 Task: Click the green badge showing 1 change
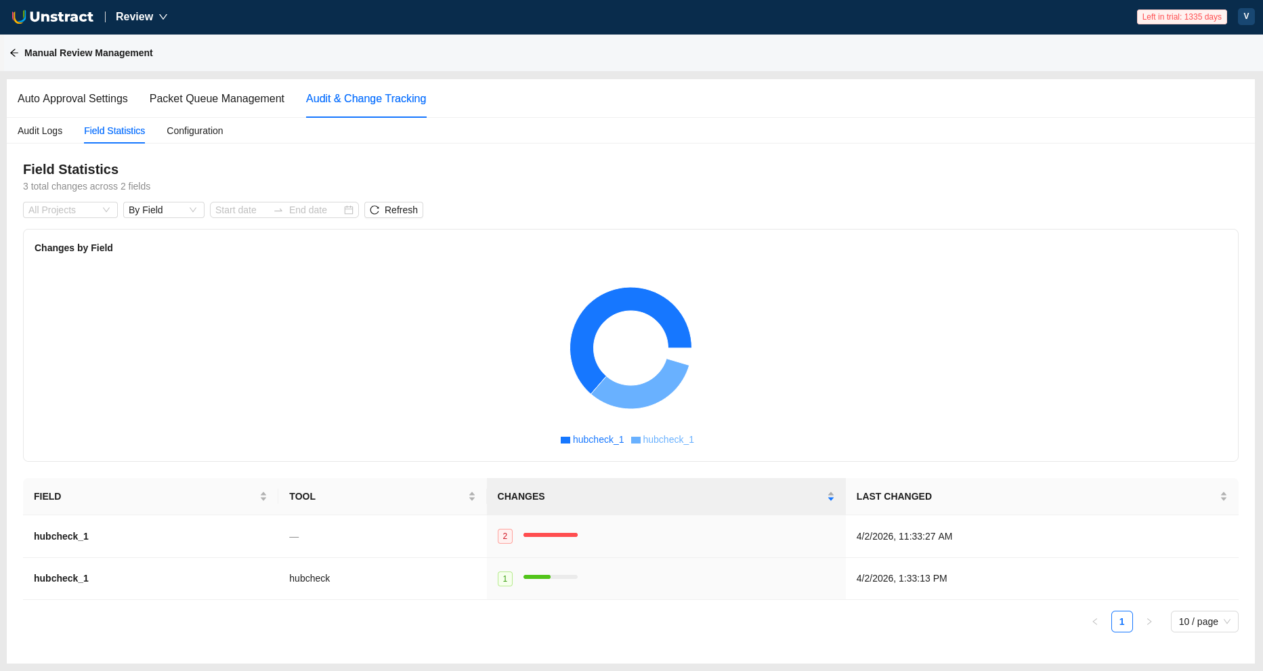click(x=505, y=578)
